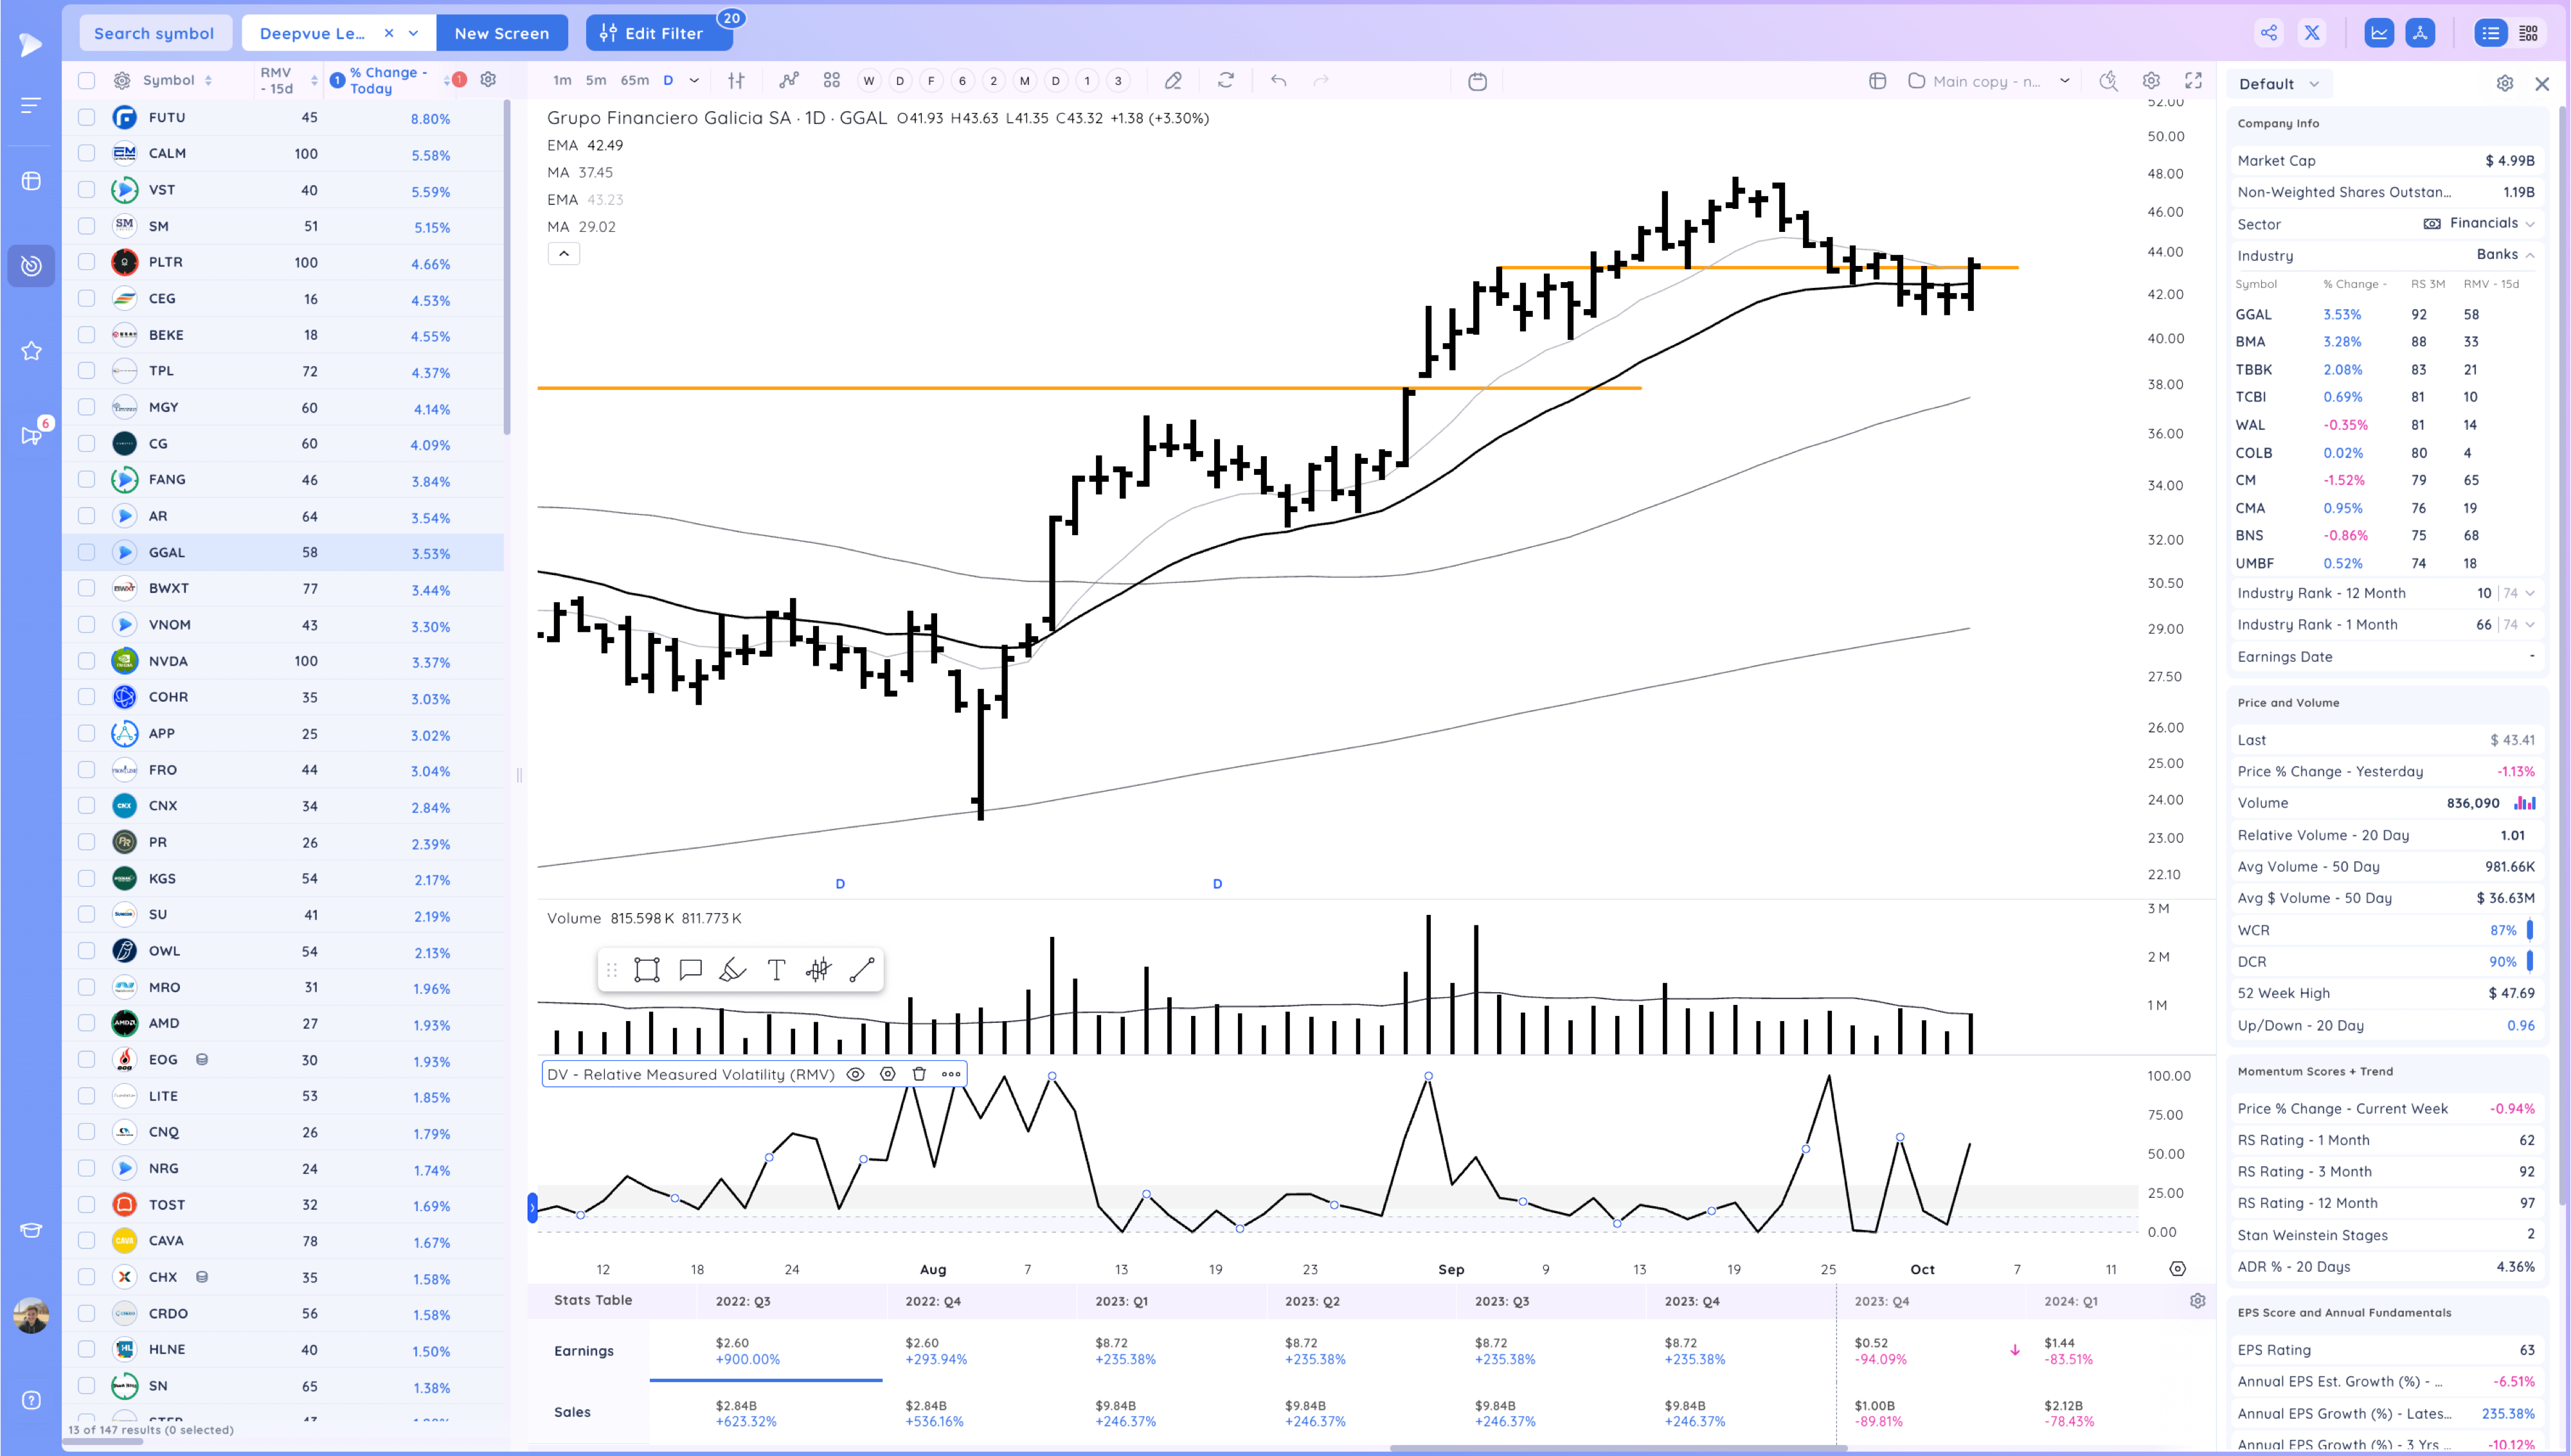Open the favorites star in left sidebar
The image size is (2571, 1456).
point(31,351)
